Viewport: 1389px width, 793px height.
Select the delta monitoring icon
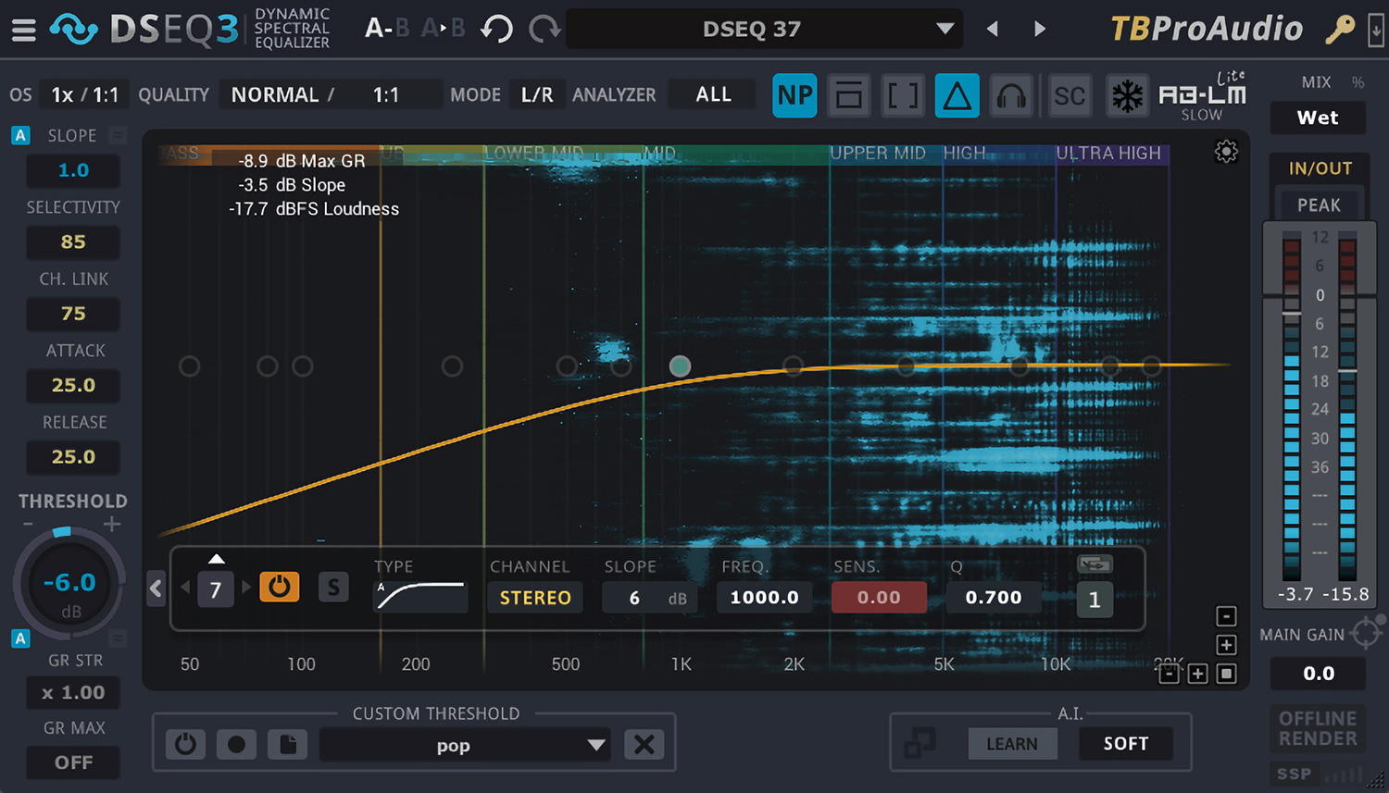(x=957, y=95)
